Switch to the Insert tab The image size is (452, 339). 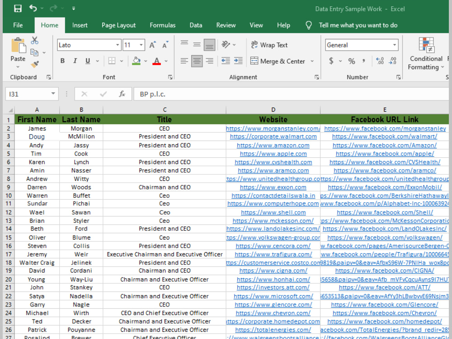click(x=80, y=25)
